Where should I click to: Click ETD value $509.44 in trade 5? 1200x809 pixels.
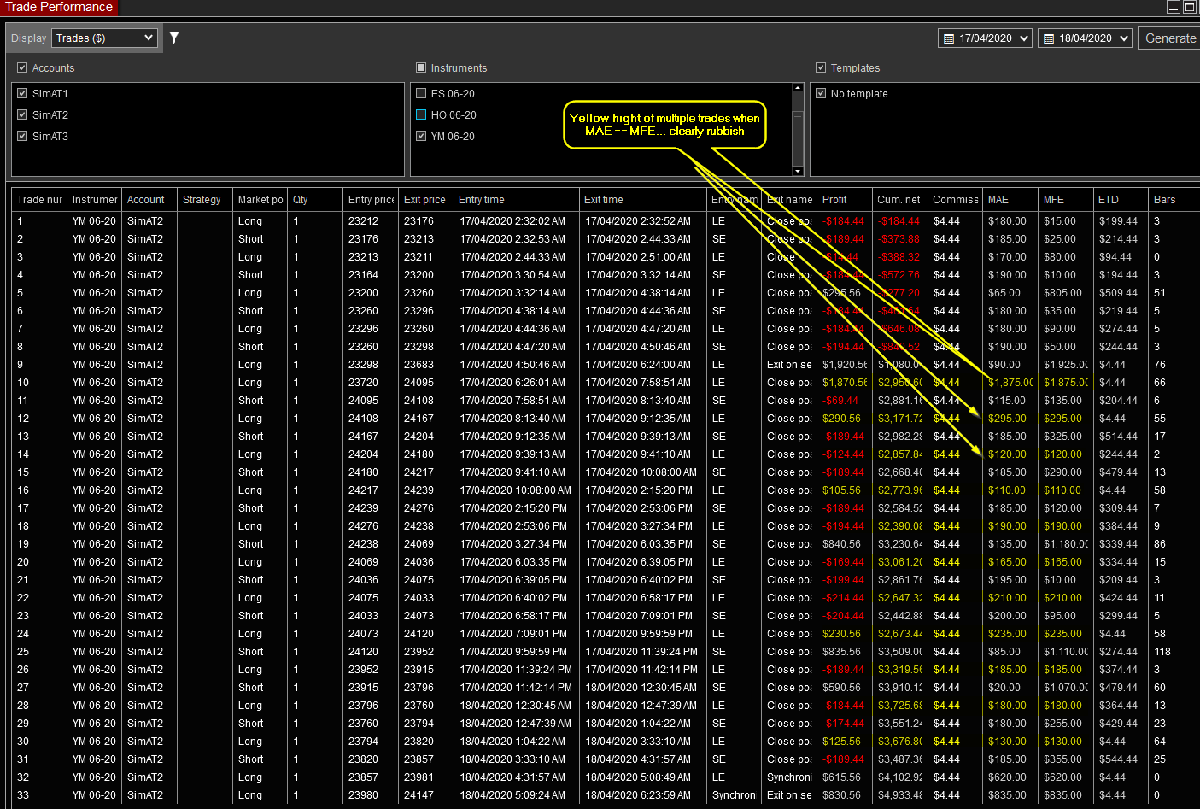click(1118, 293)
